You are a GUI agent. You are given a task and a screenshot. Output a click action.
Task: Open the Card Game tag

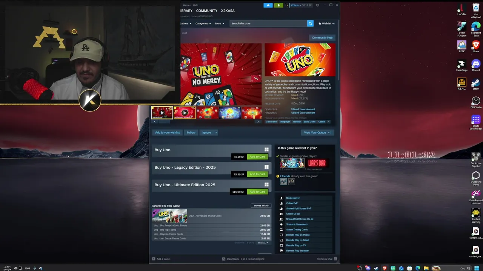tap(271, 122)
